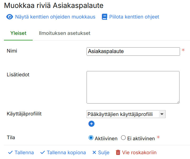Screen dimensions: 190x159
Task: Click the Vie roskakoriin link text
Action: click(139, 152)
